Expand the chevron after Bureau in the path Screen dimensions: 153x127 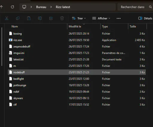click(51, 7)
